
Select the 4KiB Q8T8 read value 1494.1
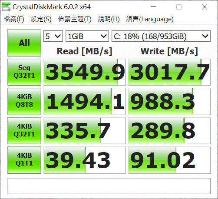click(x=85, y=101)
